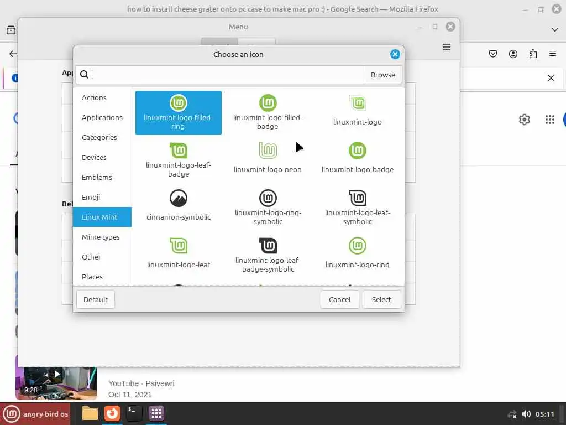Choose the linuxmint-logo-ring-symbolic icon
566x425 pixels.
[x=268, y=208]
